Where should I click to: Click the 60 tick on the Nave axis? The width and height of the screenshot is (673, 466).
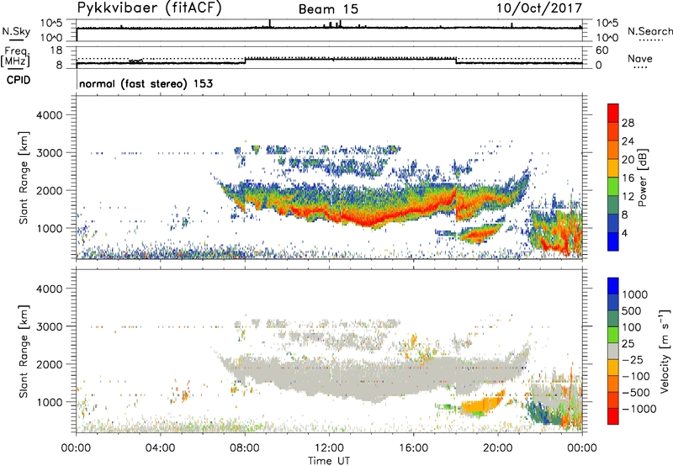point(601,50)
